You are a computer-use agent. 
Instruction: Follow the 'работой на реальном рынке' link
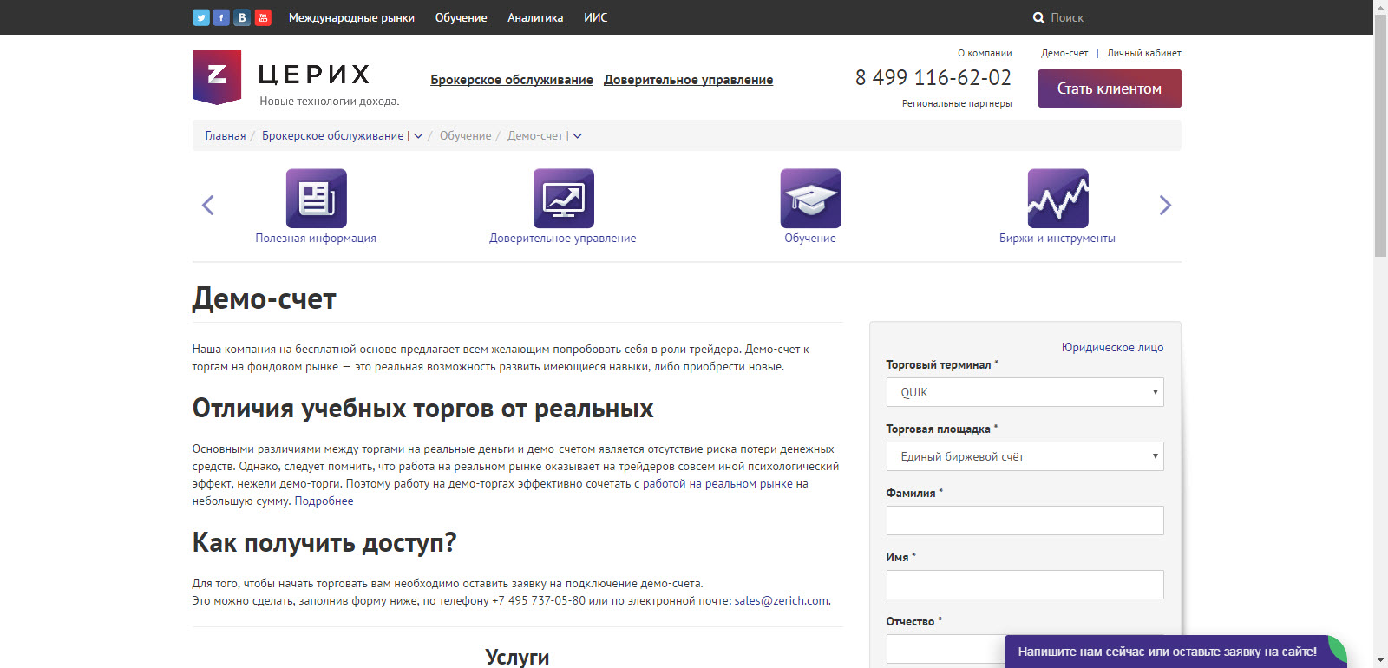(x=717, y=484)
